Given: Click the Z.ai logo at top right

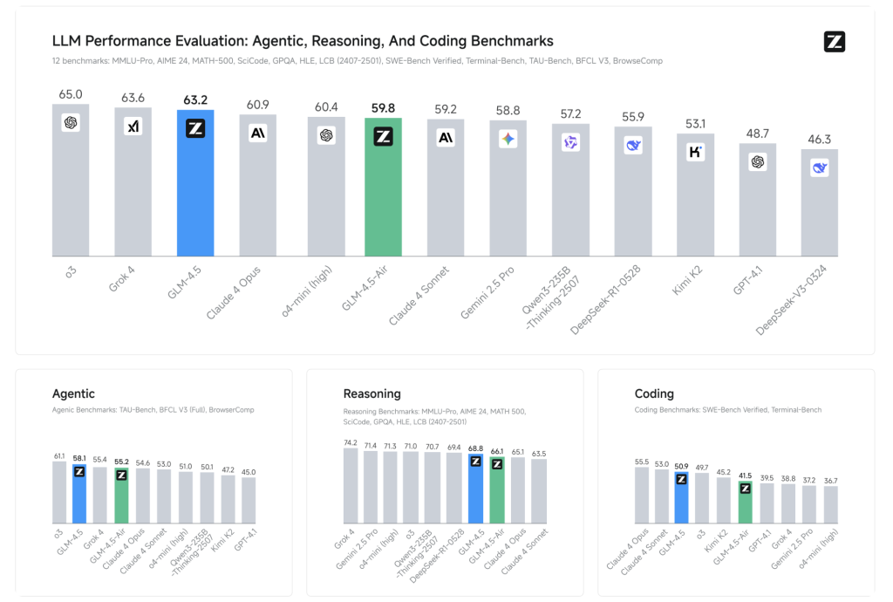Looking at the screenshot, I should click(x=835, y=42).
